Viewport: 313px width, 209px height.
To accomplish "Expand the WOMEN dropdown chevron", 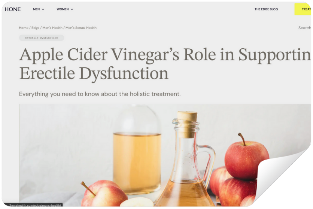I will pyautogui.click(x=72, y=9).
